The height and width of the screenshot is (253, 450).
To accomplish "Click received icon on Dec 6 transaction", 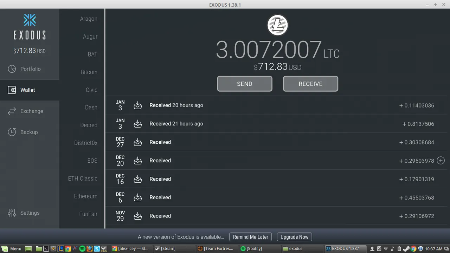I will coord(138,197).
